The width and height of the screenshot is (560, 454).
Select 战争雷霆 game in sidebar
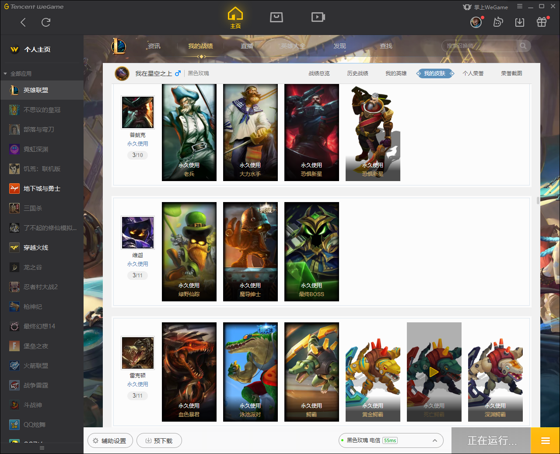42,385
